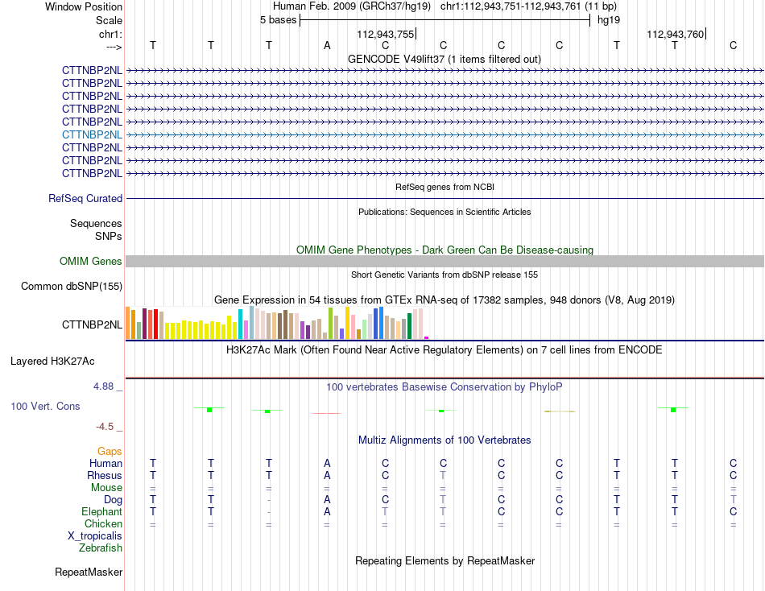Click the red negative PhyloP conservation mark
This screenshot has height=591, width=765.
coord(327,413)
